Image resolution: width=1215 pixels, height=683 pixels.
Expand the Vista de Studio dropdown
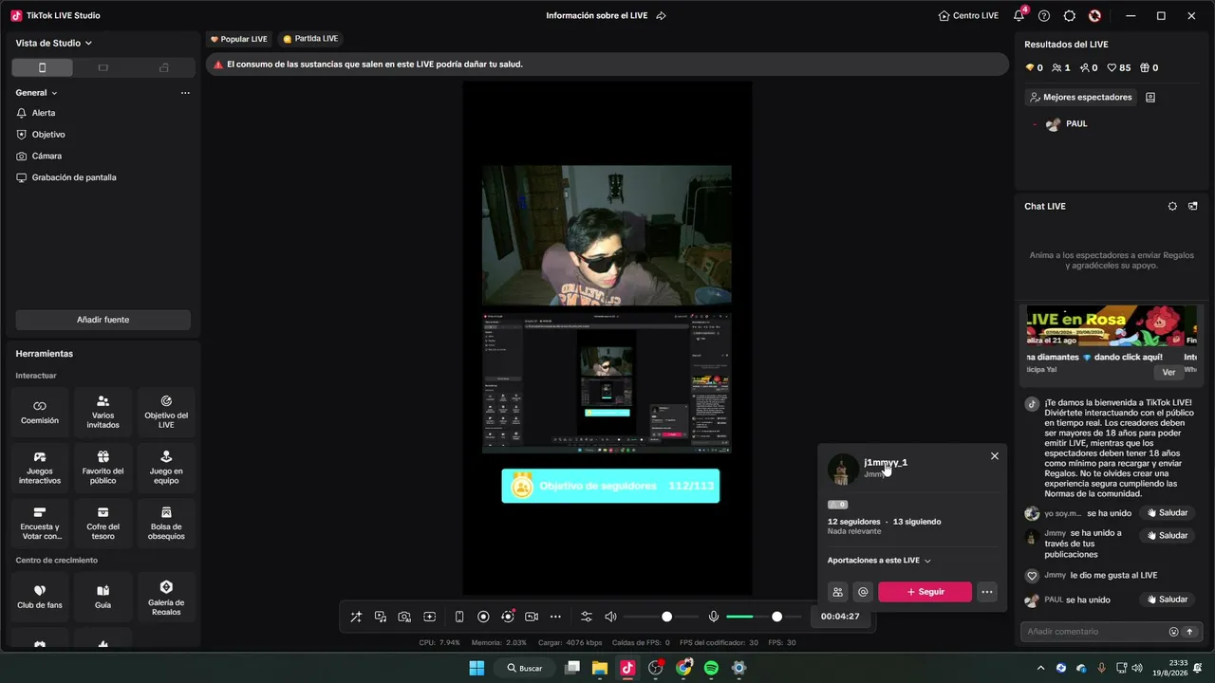click(x=54, y=43)
